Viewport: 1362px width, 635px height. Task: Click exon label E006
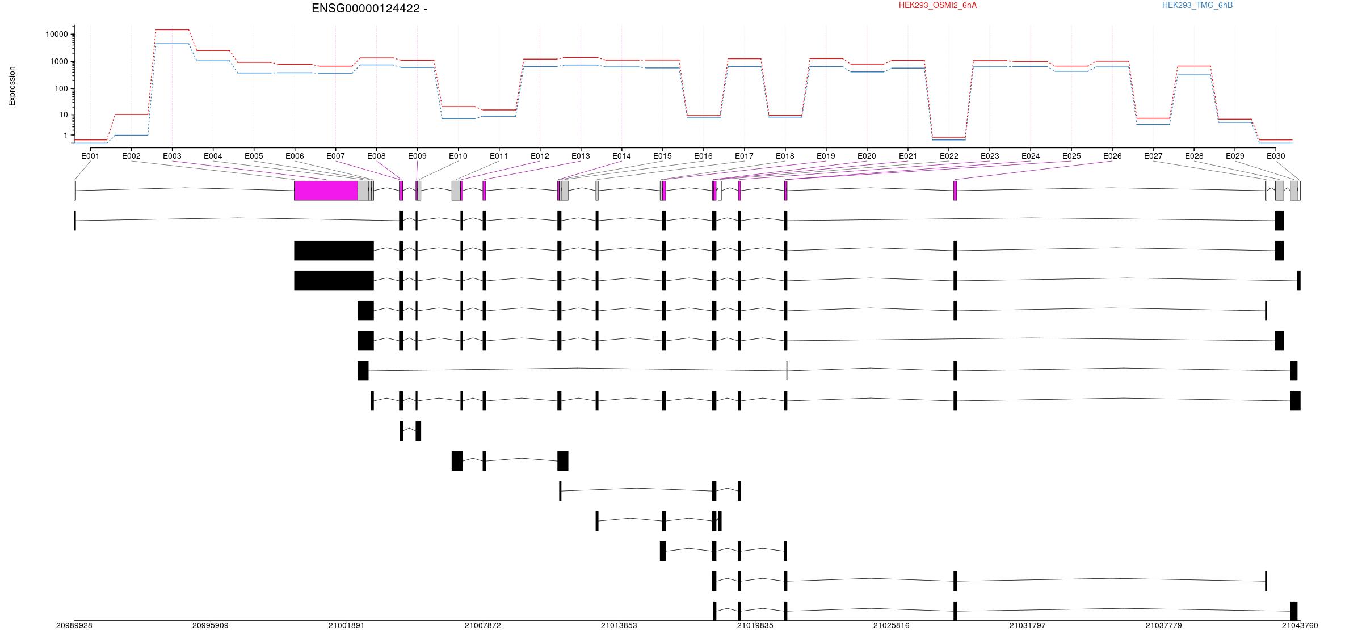coord(295,156)
